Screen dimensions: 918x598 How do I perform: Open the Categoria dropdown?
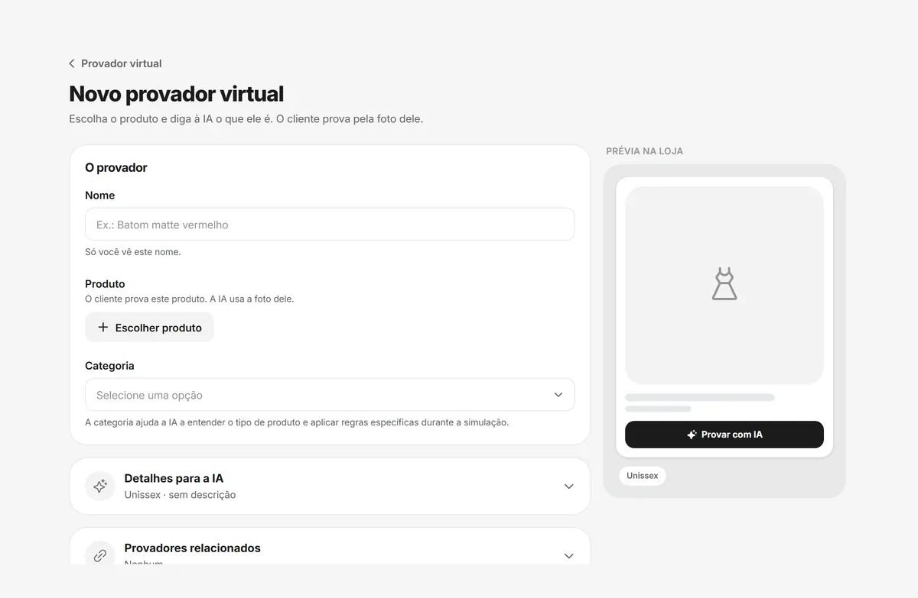coord(330,395)
